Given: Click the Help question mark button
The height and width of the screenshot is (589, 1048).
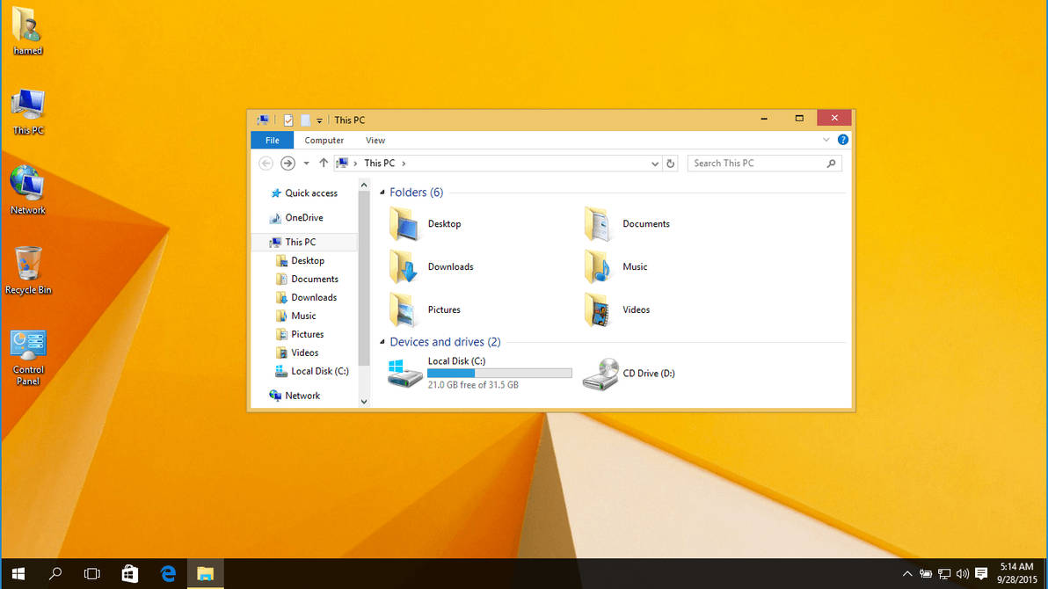Looking at the screenshot, I should (x=842, y=140).
